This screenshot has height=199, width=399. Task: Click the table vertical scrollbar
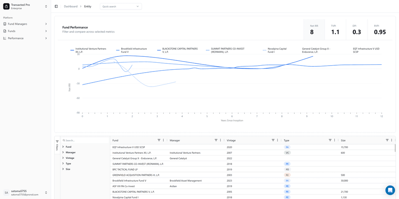pos(395,148)
